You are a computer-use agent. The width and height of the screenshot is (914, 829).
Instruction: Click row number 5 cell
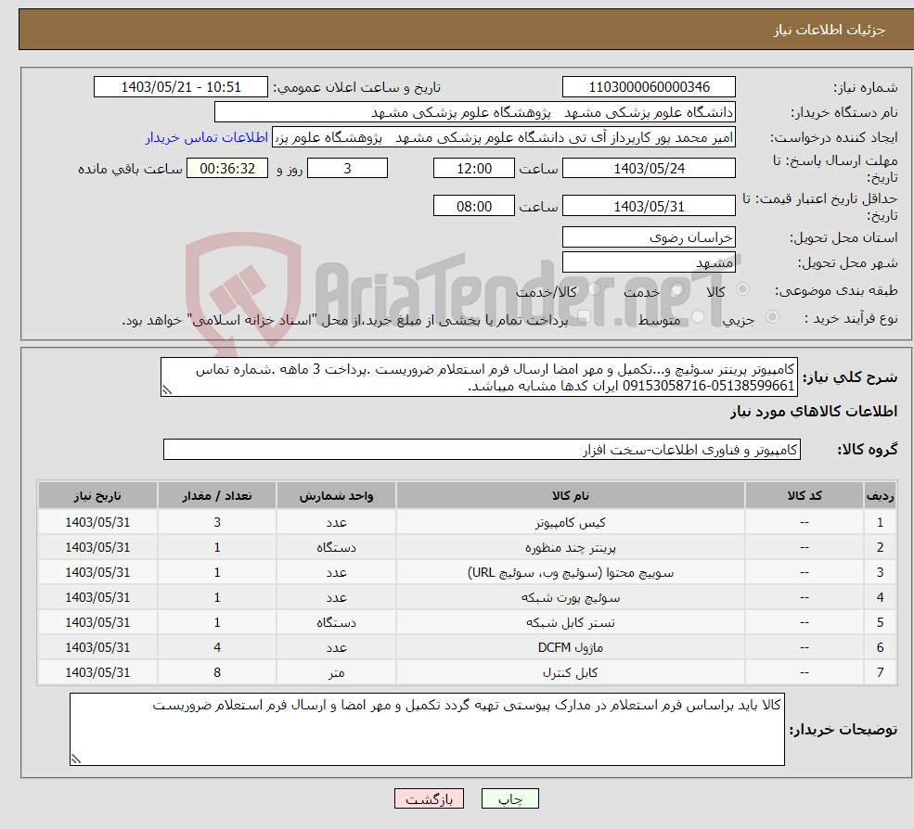tap(880, 623)
